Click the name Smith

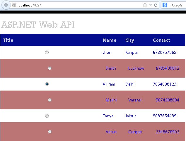pyautogui.click(x=111, y=68)
